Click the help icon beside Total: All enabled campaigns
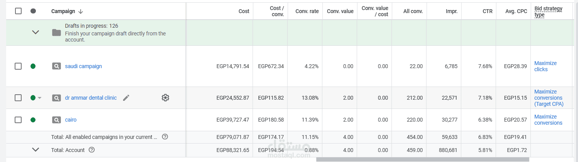Viewport: 578px width, 162px height. (x=165, y=137)
